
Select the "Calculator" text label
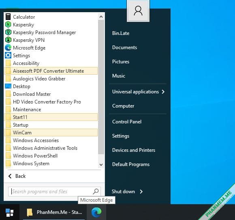tap(24, 17)
